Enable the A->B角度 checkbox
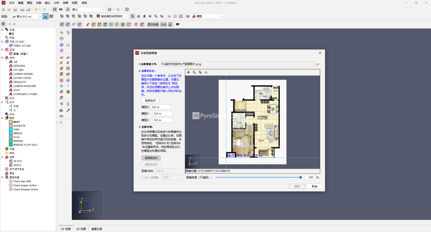Viewport: 431px width, 232px height. click(x=143, y=177)
